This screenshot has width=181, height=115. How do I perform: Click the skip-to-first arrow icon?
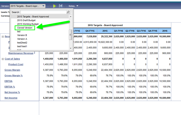tap(61, 6)
